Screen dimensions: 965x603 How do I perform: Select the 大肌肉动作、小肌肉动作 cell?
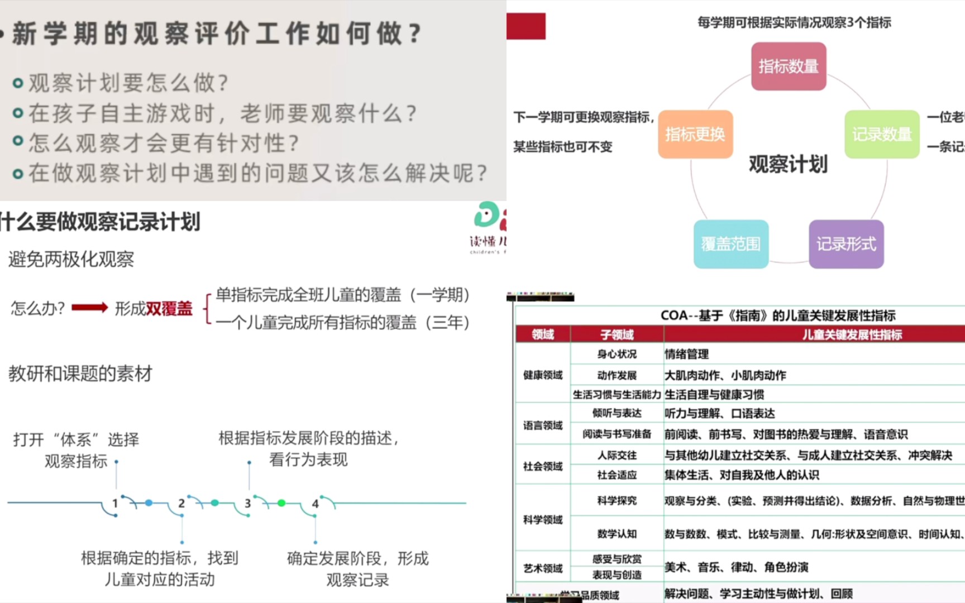[x=815, y=375]
